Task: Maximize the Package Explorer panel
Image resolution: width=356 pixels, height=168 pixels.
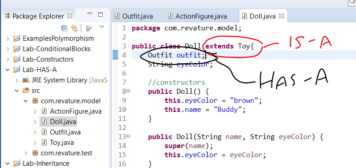Action: tap(100, 14)
